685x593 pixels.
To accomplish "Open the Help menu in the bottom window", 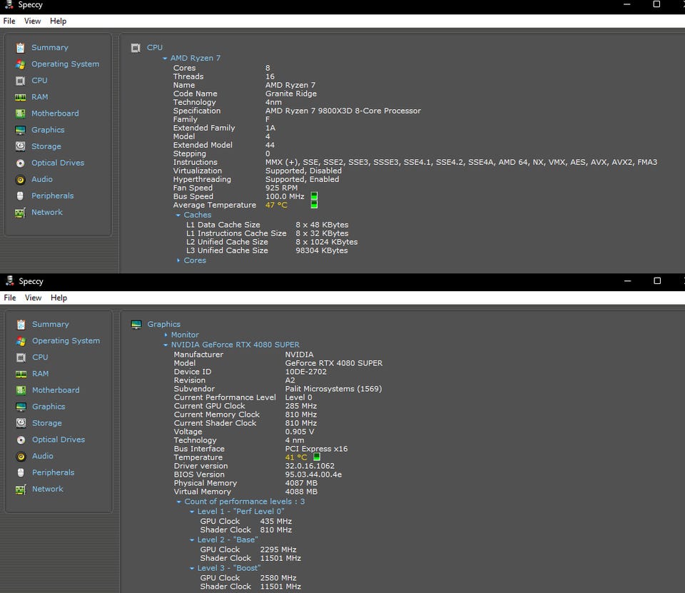I will pyautogui.click(x=59, y=298).
